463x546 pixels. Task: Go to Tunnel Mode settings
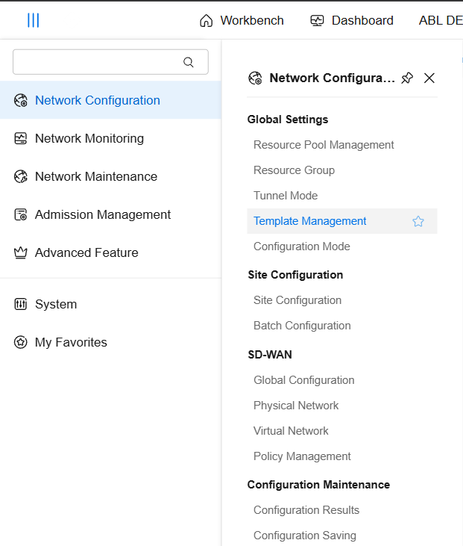click(286, 196)
